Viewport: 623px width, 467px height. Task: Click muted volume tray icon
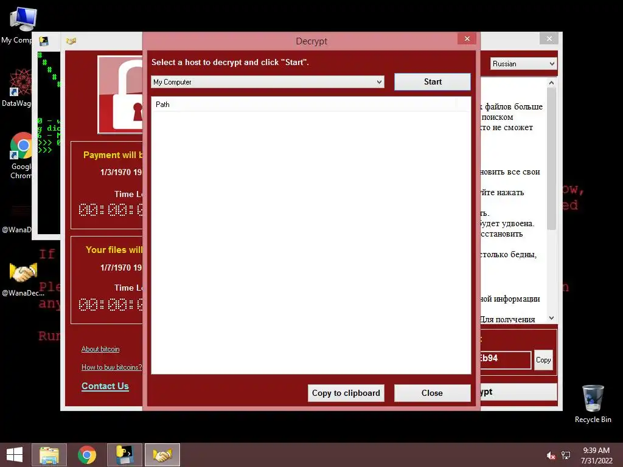pyautogui.click(x=551, y=455)
